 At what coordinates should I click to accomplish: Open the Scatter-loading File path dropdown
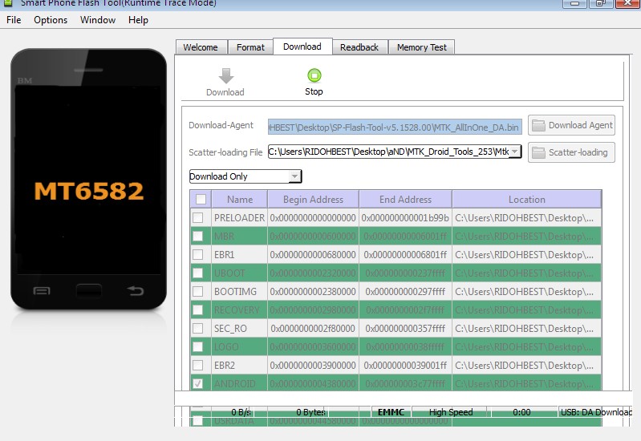tap(515, 152)
